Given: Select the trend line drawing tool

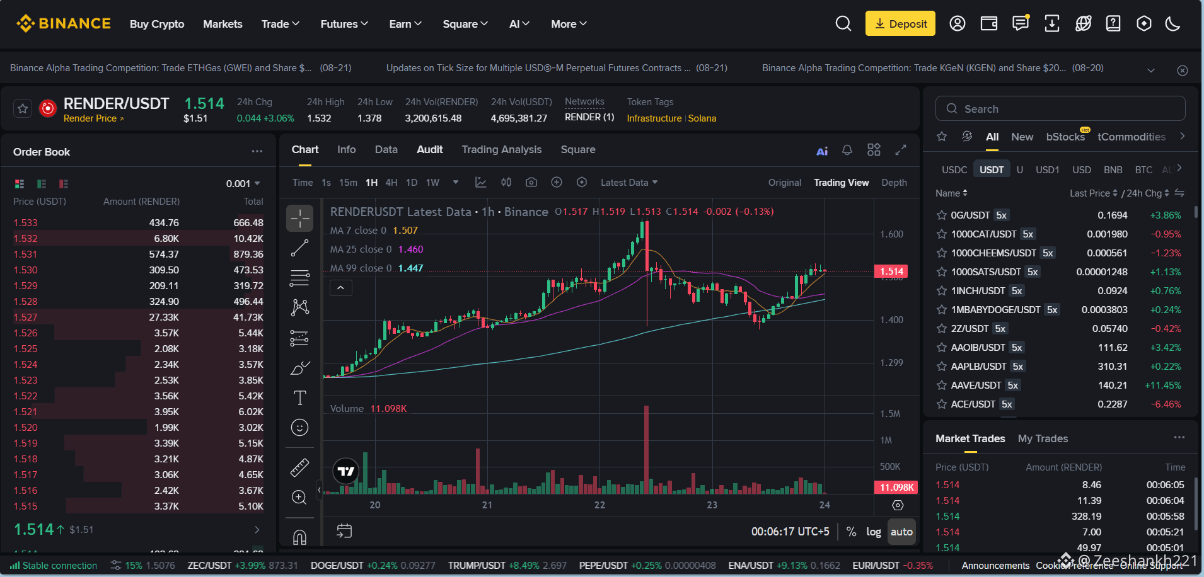Looking at the screenshot, I should click(x=300, y=248).
